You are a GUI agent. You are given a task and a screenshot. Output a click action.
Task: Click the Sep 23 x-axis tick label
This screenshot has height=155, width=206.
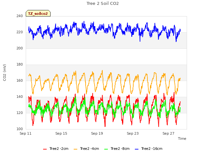tap(133, 133)
